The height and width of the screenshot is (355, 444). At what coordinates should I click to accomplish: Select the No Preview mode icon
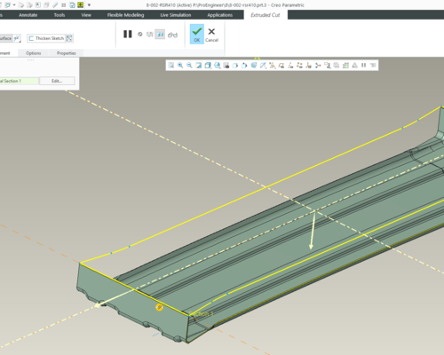click(x=140, y=35)
